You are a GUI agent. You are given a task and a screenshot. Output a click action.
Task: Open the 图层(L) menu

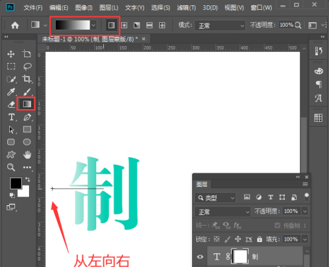[109, 8]
